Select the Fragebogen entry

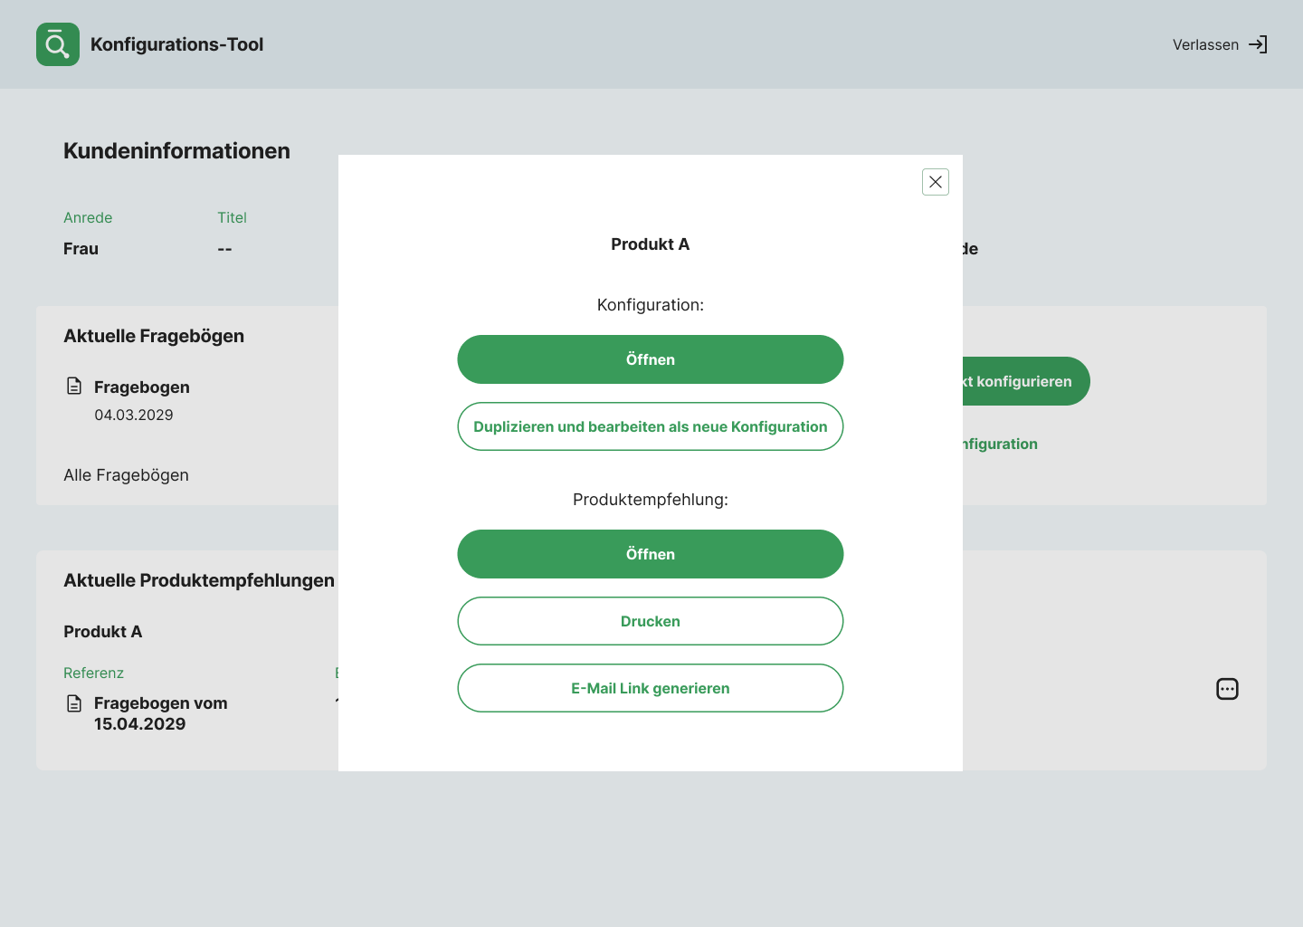point(142,387)
